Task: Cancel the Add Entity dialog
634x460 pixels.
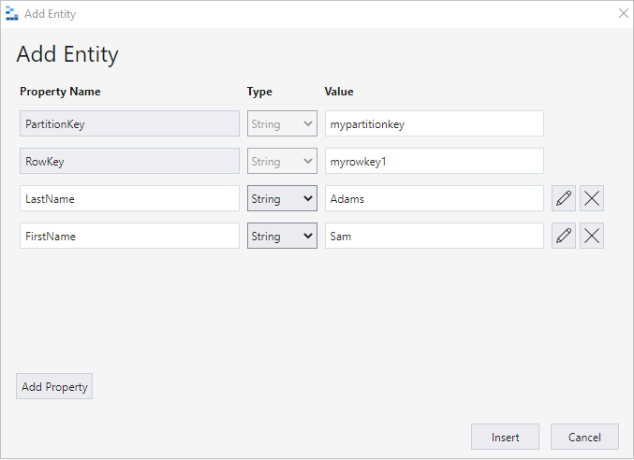Action: [584, 437]
